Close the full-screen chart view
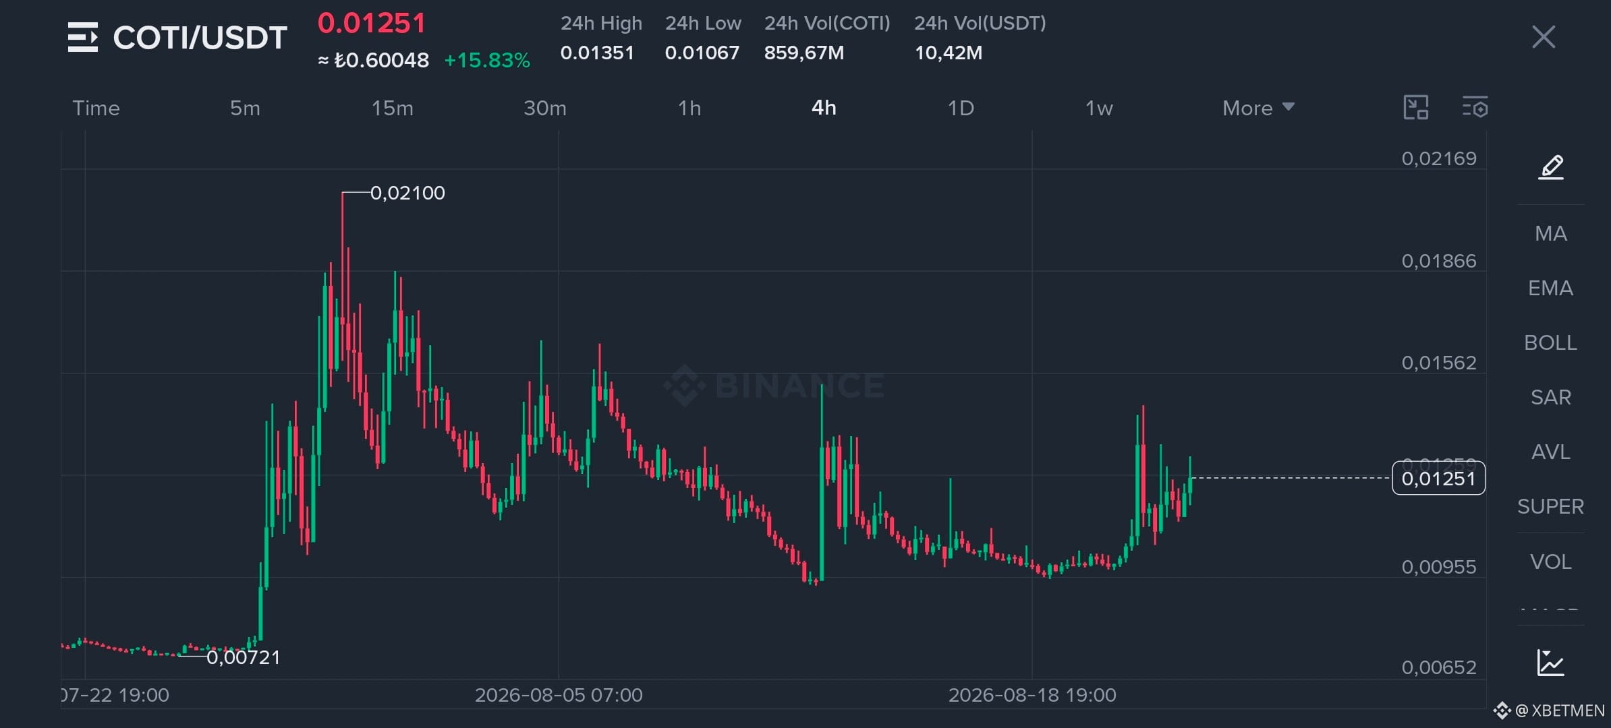The image size is (1611, 728). 1543,37
